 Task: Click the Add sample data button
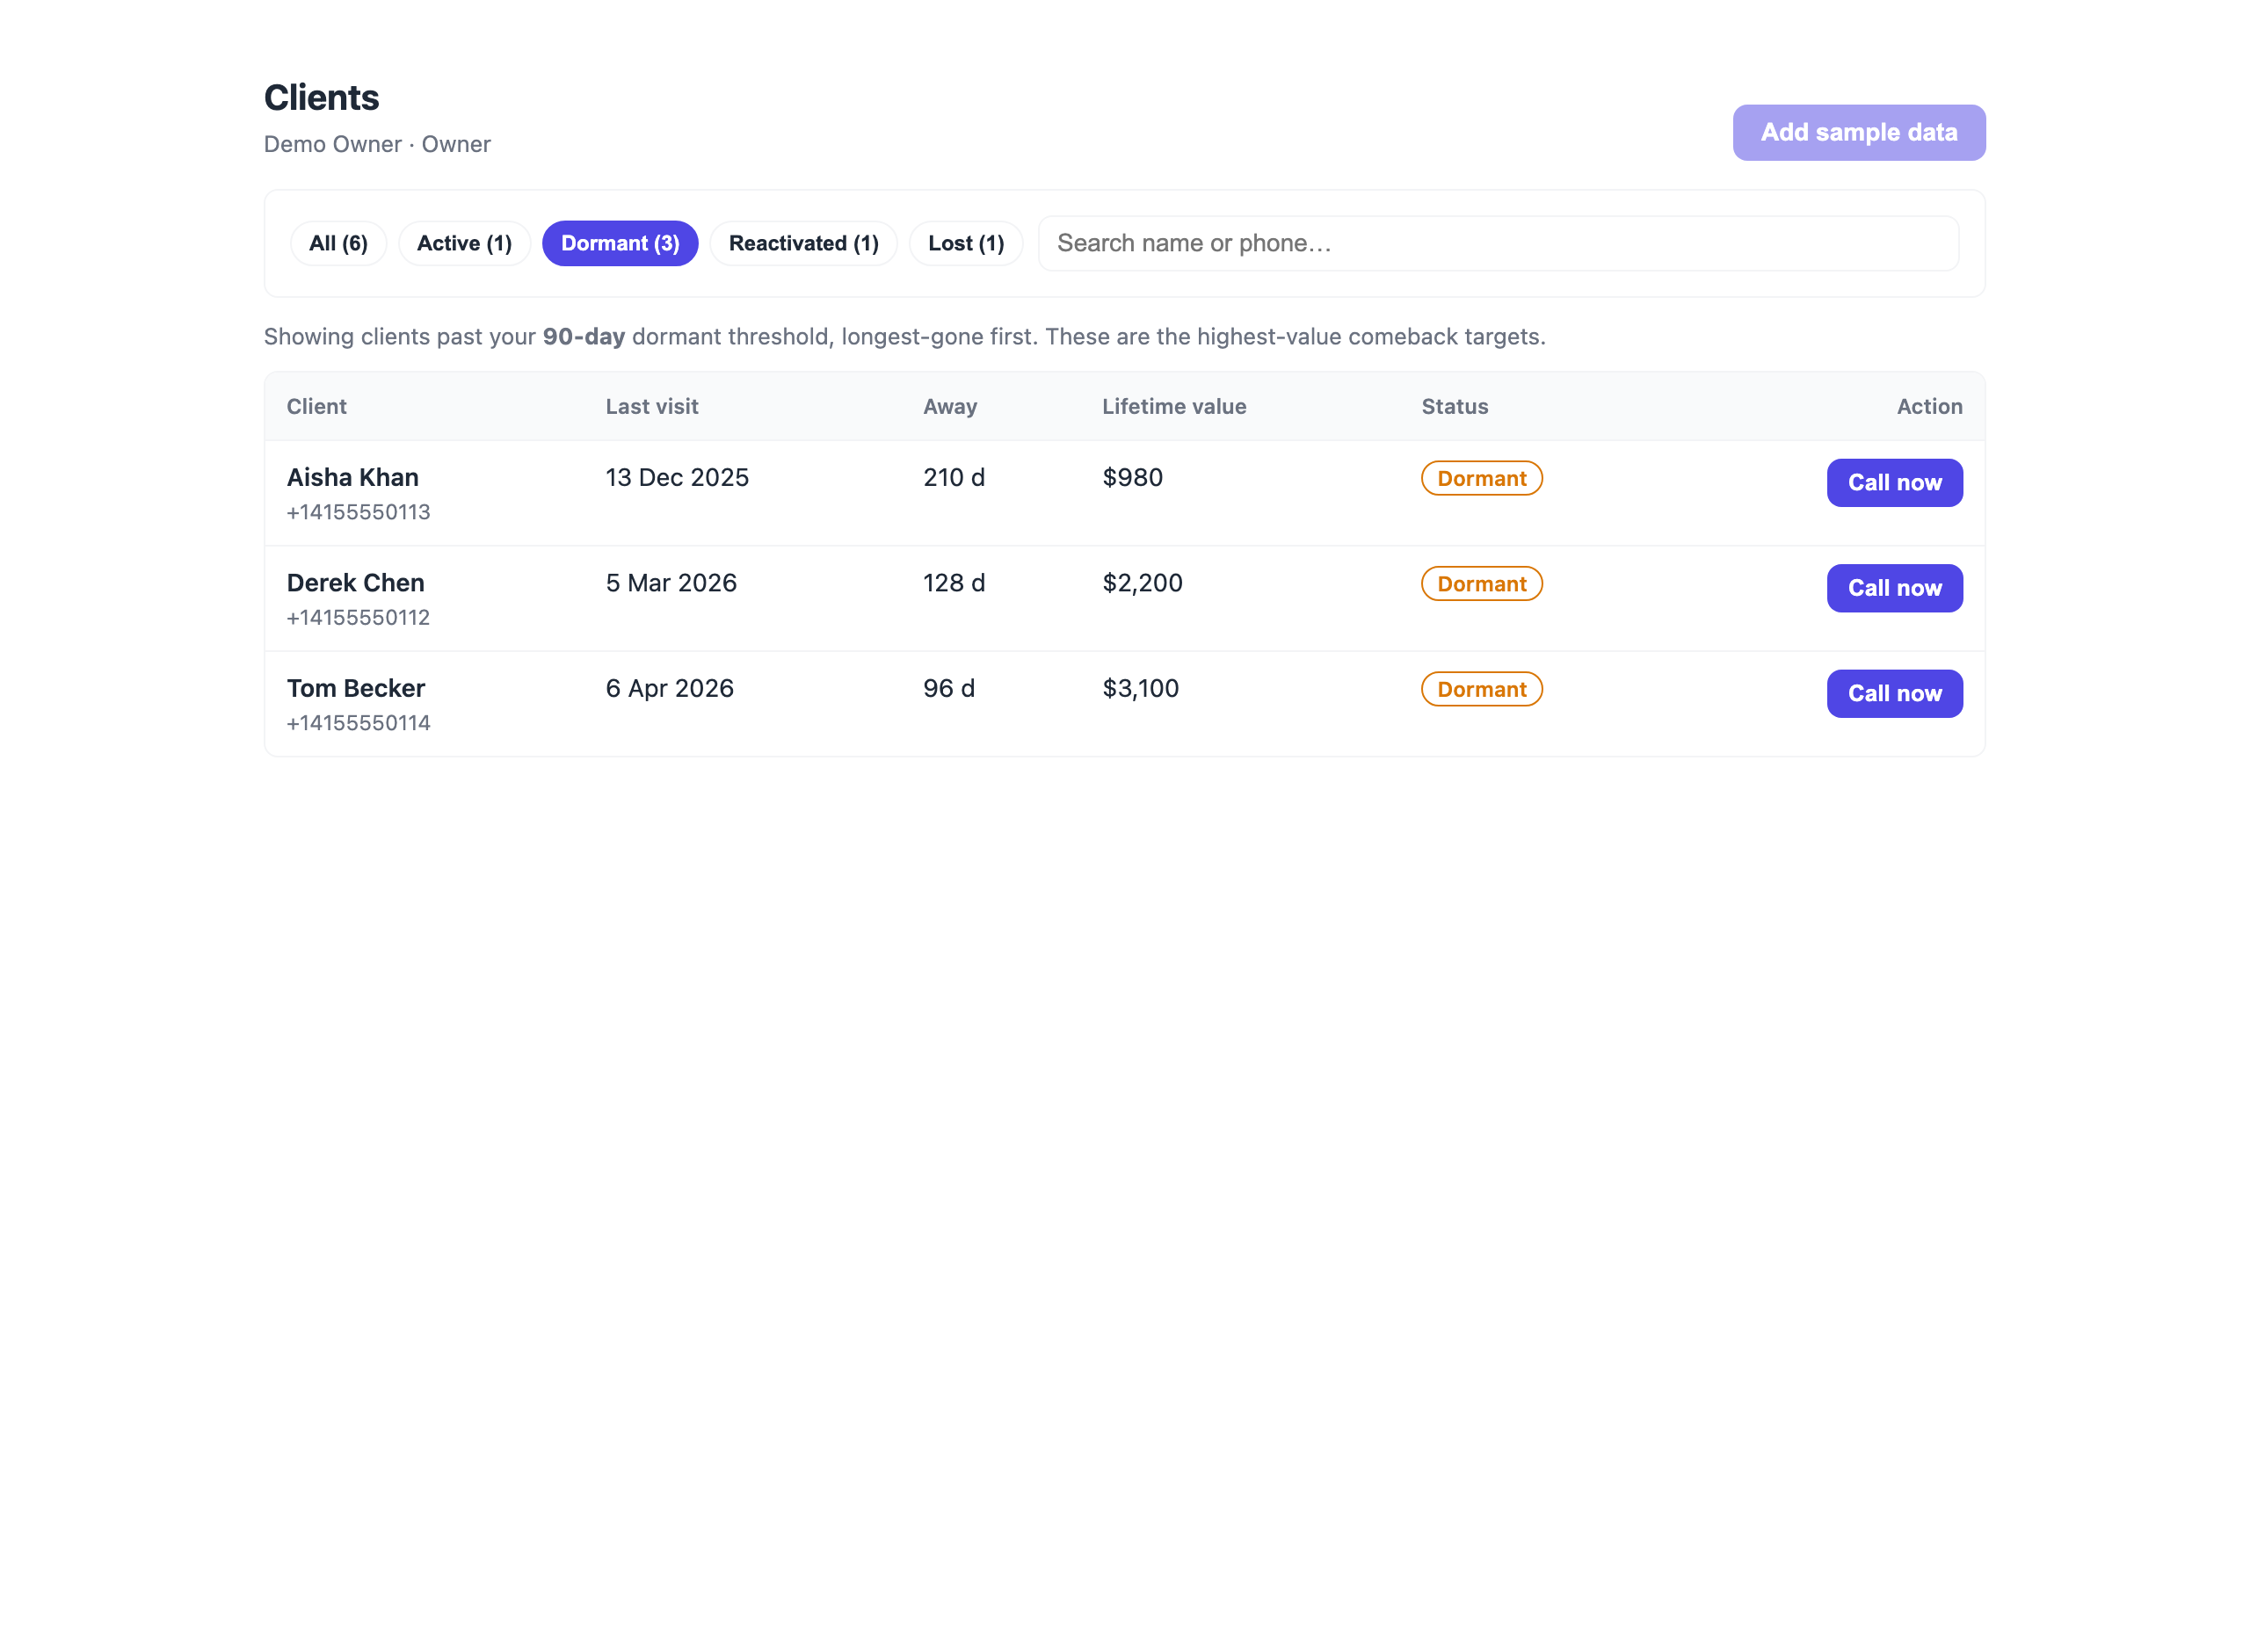[x=1858, y=132]
